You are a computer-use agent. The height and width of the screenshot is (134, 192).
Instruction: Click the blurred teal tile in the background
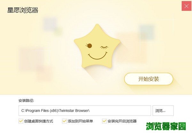tap(147, 32)
